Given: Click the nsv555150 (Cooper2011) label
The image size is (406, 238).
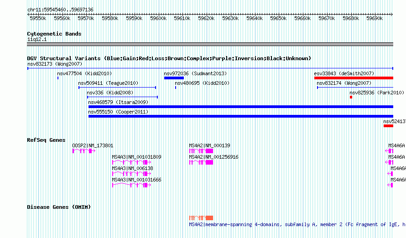Looking at the screenshot, I should click(118, 112).
